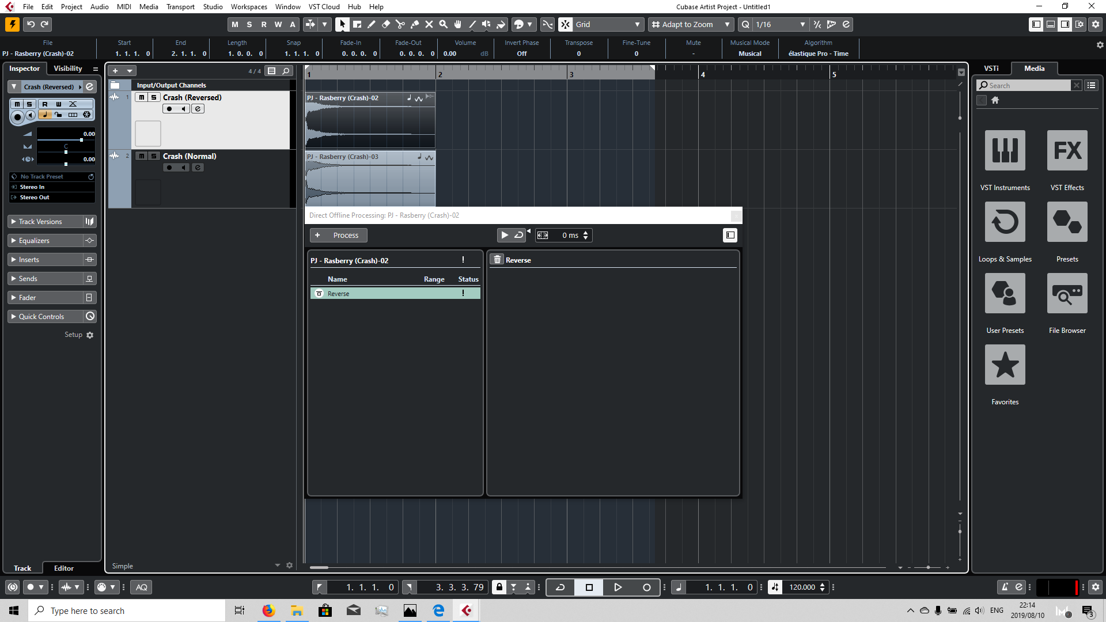Open inspector Setup settings
1106x622 pixels.
pos(89,335)
